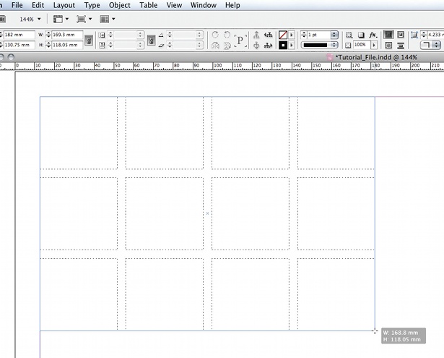Screen dimensions: 444x358
Task: Toggle constrain proportions for scaling
Action: click(x=152, y=40)
